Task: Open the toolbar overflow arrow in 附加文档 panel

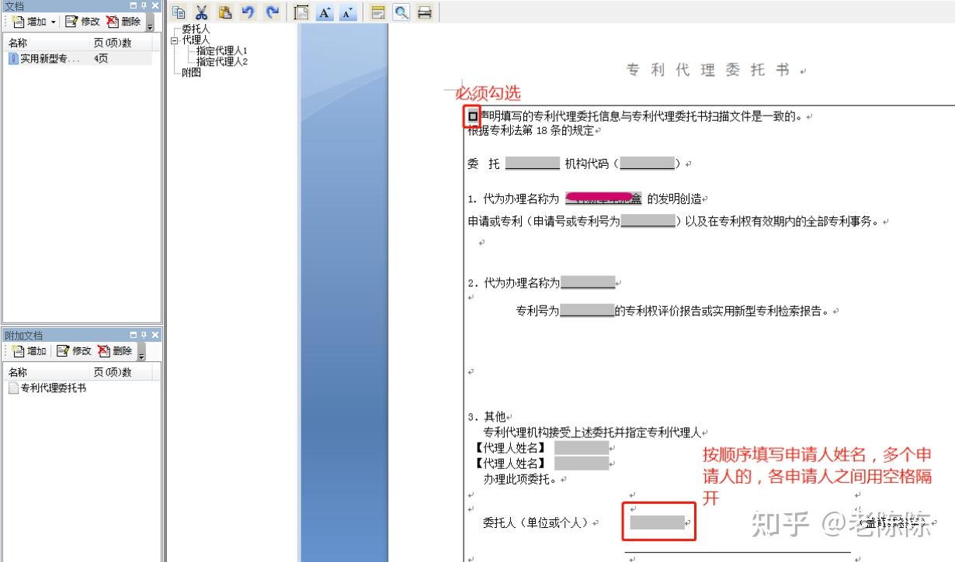Action: point(141,353)
